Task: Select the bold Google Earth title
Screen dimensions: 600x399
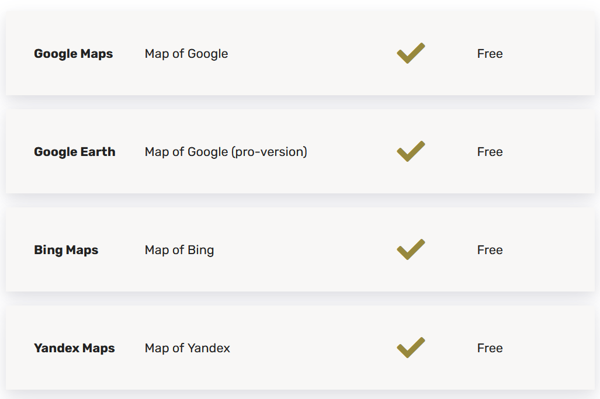Action: click(75, 152)
